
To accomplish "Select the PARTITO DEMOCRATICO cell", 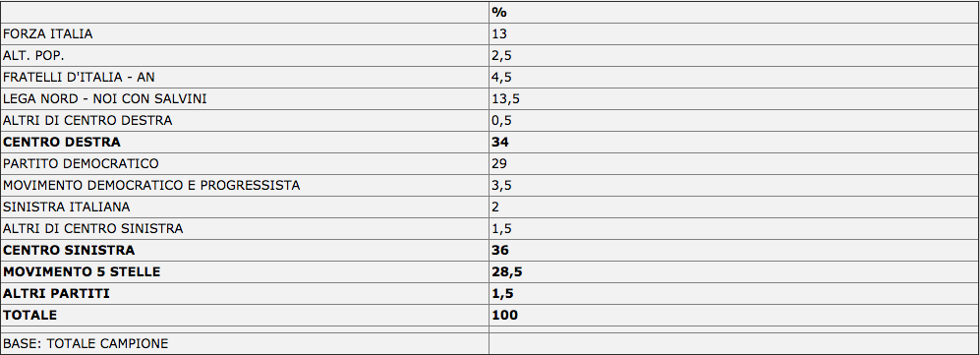I will pos(245,164).
